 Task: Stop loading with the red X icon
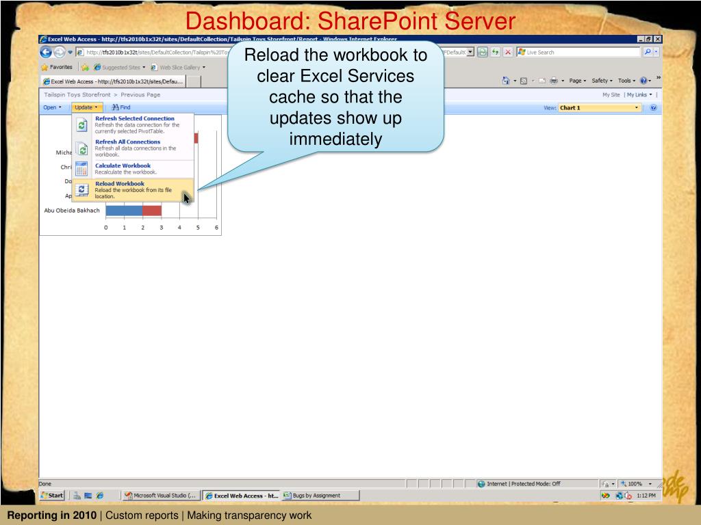coord(508,52)
